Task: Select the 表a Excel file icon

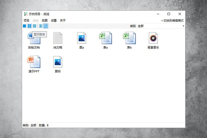Action: [106, 38]
